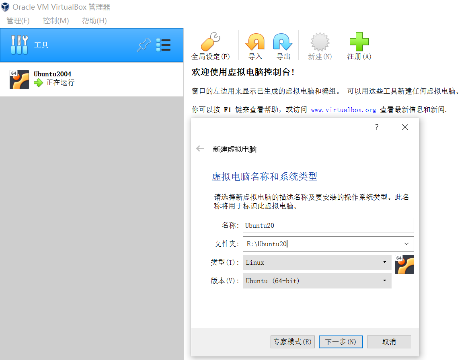The image size is (474, 360).
Task: Expand the folder (文件夹) path dropdown arrow
Action: pos(406,244)
